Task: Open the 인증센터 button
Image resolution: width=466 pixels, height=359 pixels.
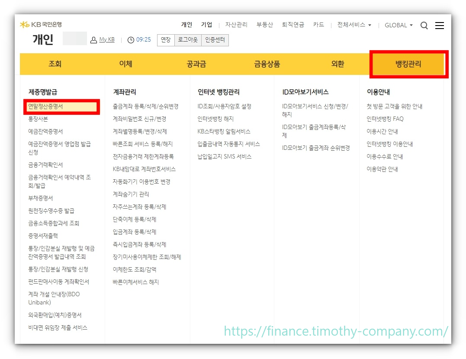Action: 215,39
